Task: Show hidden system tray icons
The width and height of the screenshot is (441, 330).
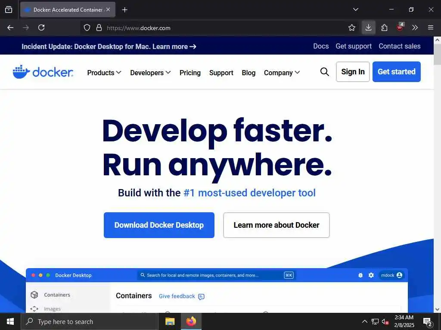Action: point(364,321)
